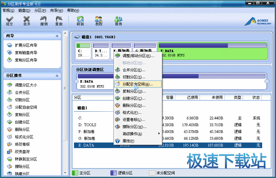The width and height of the screenshot is (276, 178).
Task: Click the left resize handle of quick-adjust bar
Action: (x=76, y=81)
